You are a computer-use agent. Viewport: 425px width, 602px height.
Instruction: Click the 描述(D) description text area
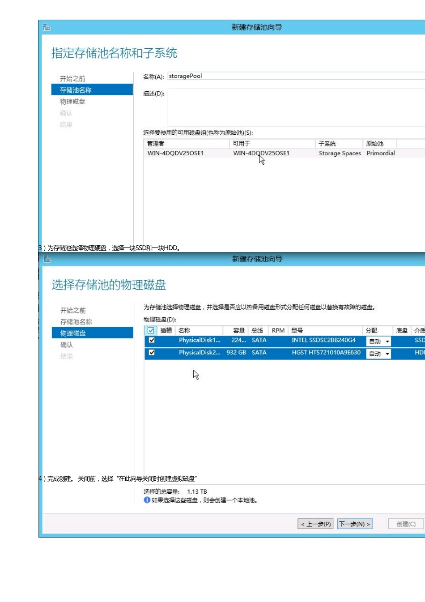[x=296, y=107]
